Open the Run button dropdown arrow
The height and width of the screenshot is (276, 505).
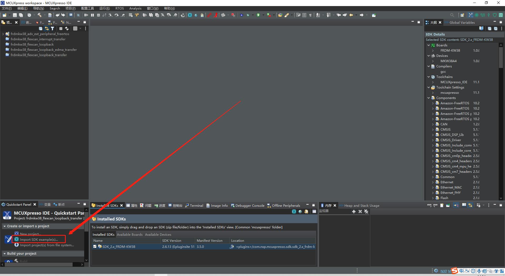263,15
